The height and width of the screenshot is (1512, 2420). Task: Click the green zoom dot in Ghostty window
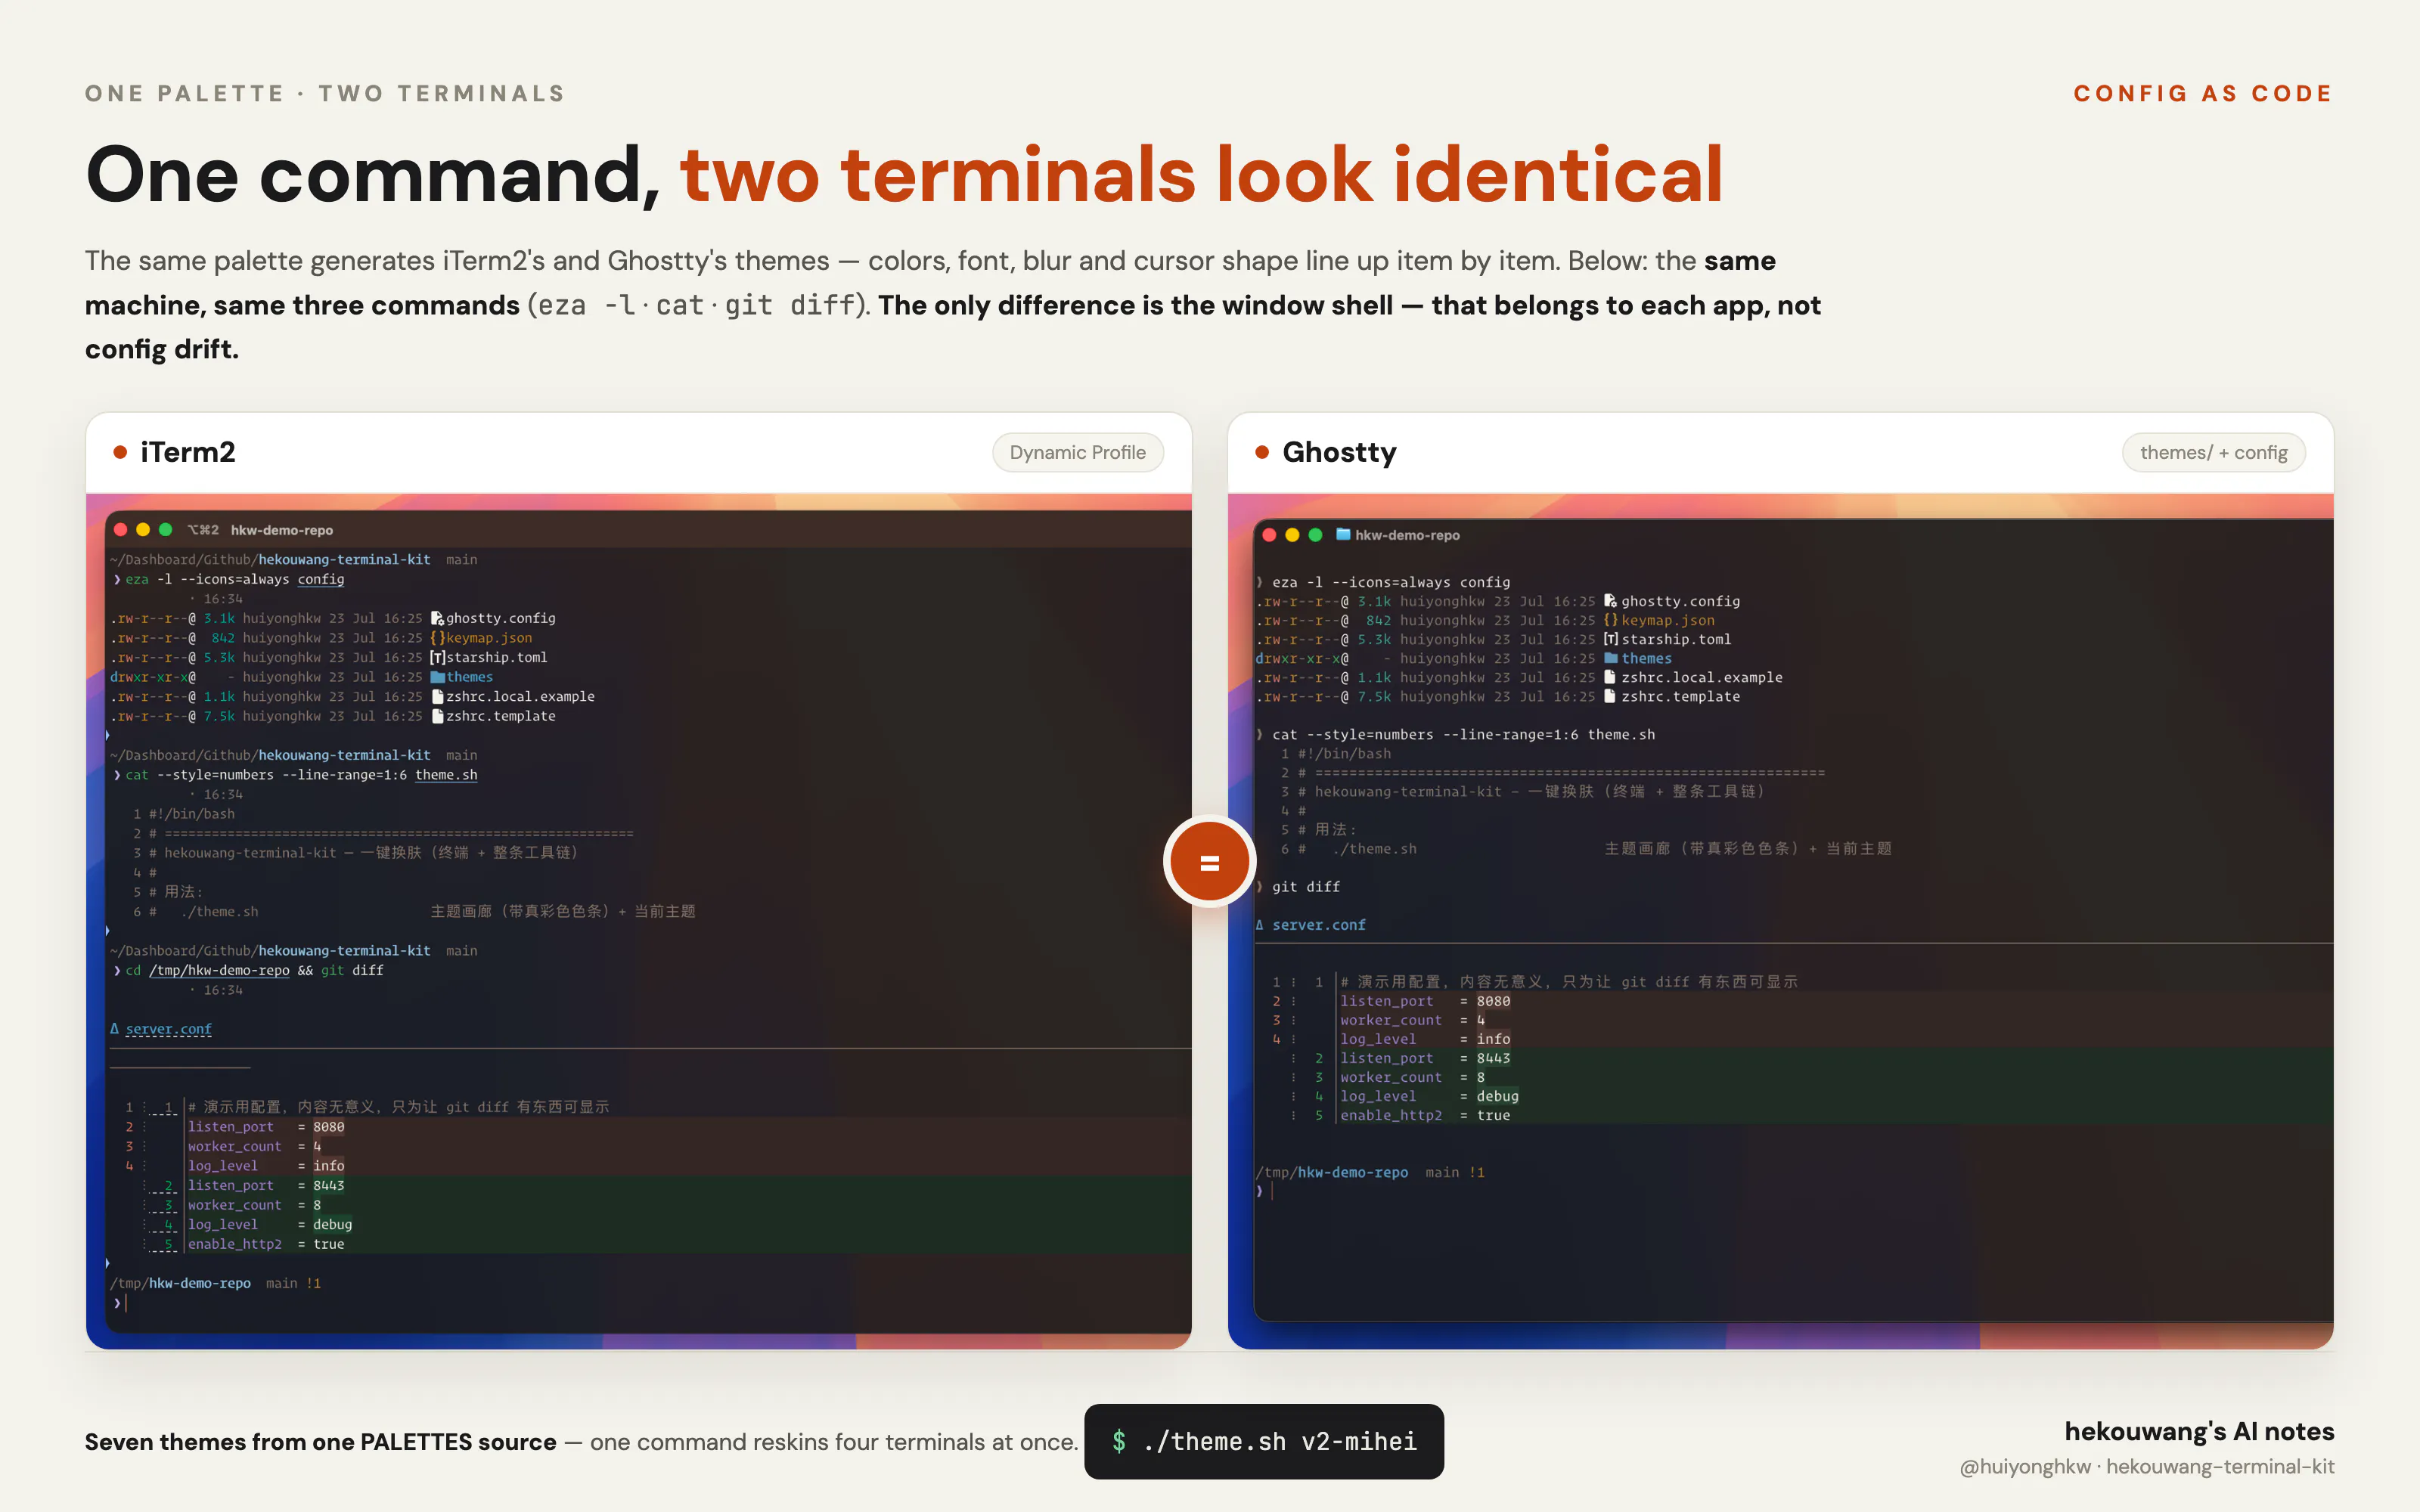(1315, 535)
